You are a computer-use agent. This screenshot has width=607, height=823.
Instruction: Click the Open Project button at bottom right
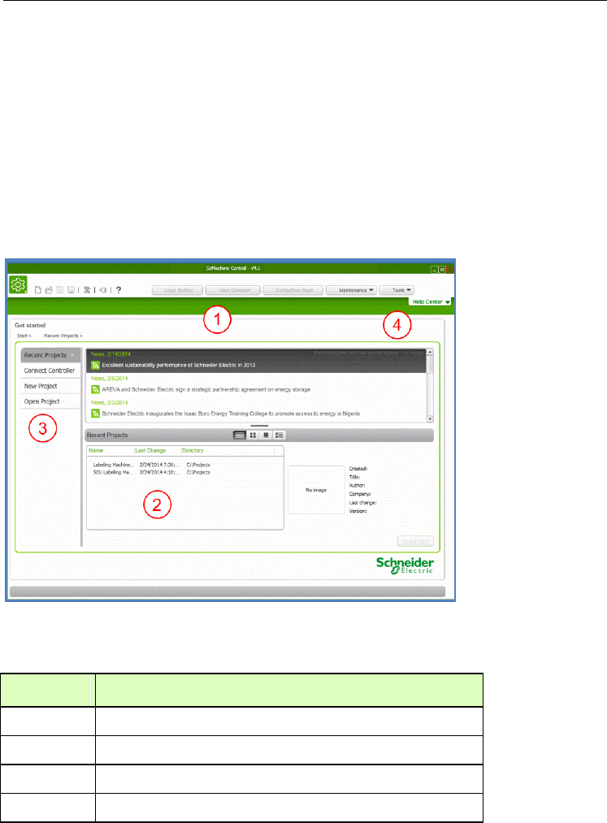click(x=415, y=541)
